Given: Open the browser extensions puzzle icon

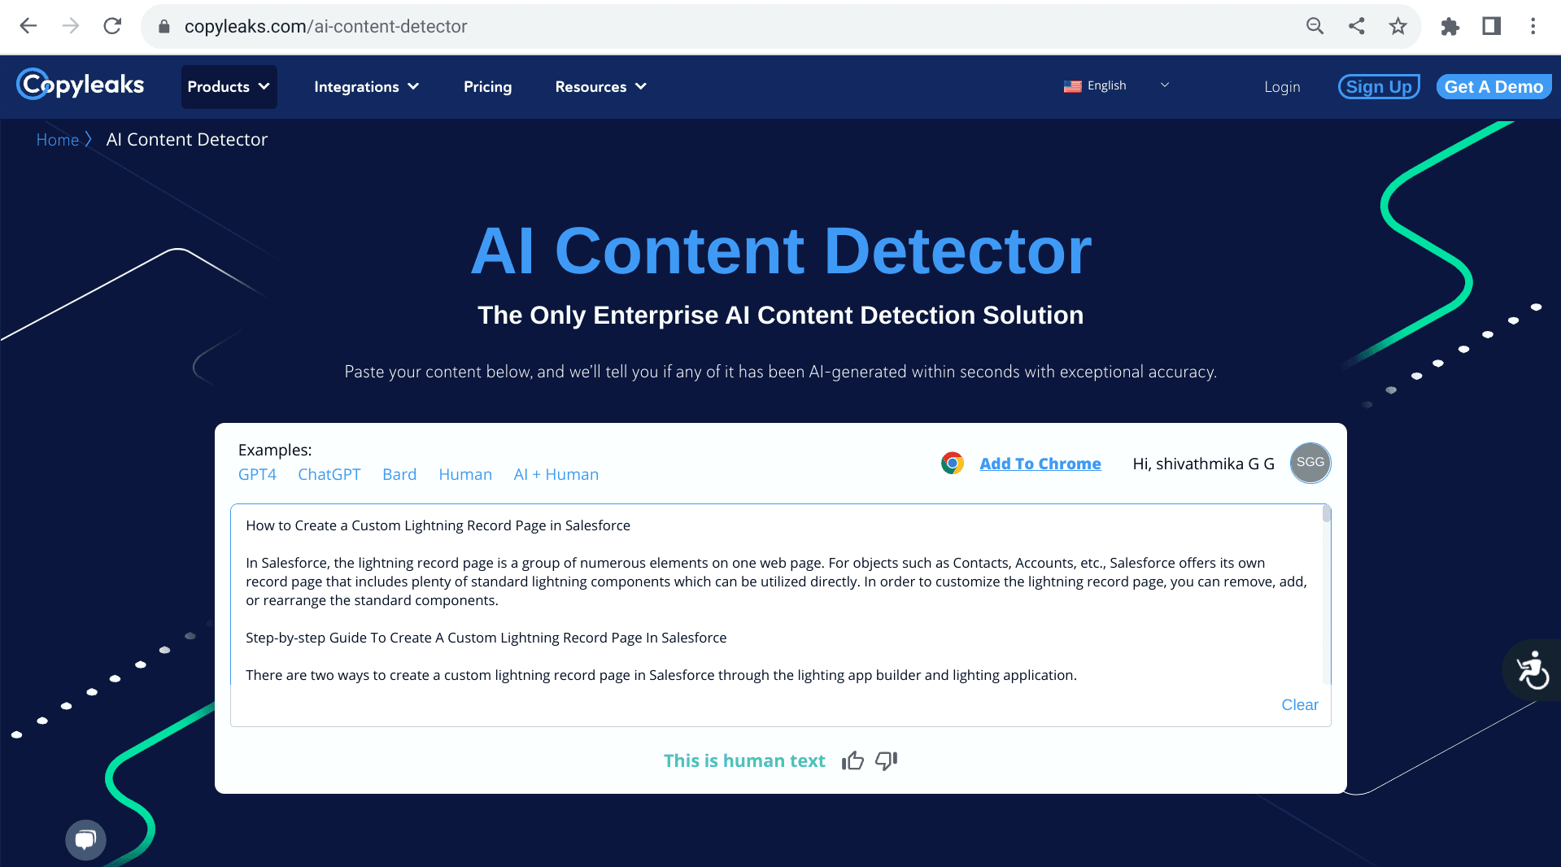Looking at the screenshot, I should click(x=1450, y=26).
